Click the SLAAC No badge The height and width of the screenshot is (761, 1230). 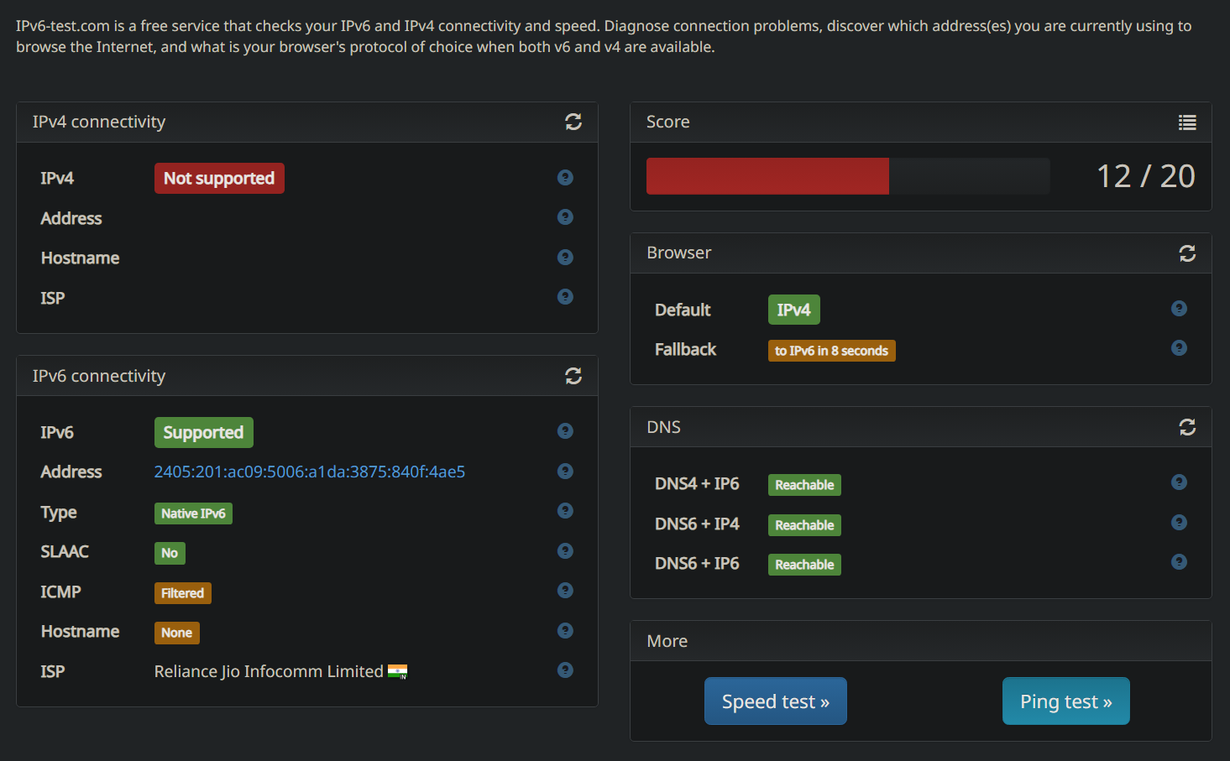pos(170,553)
